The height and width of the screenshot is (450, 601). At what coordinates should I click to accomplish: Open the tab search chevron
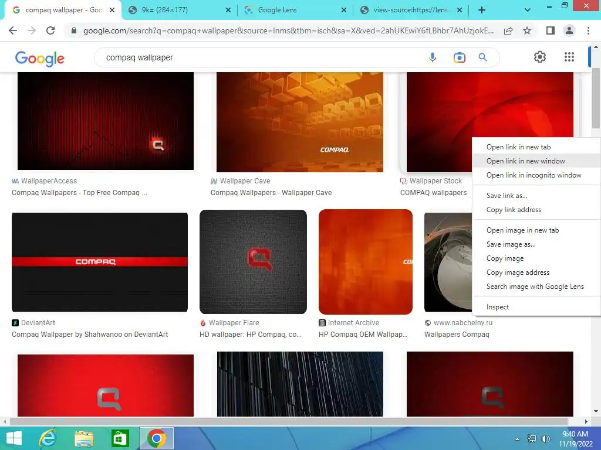click(528, 10)
